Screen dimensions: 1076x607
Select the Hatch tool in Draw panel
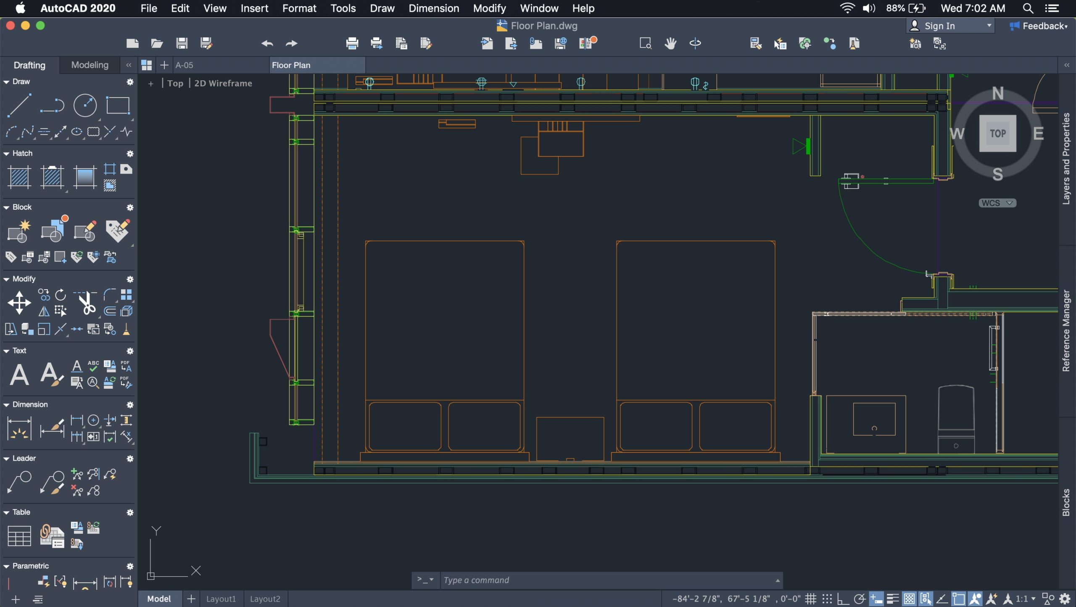point(18,175)
